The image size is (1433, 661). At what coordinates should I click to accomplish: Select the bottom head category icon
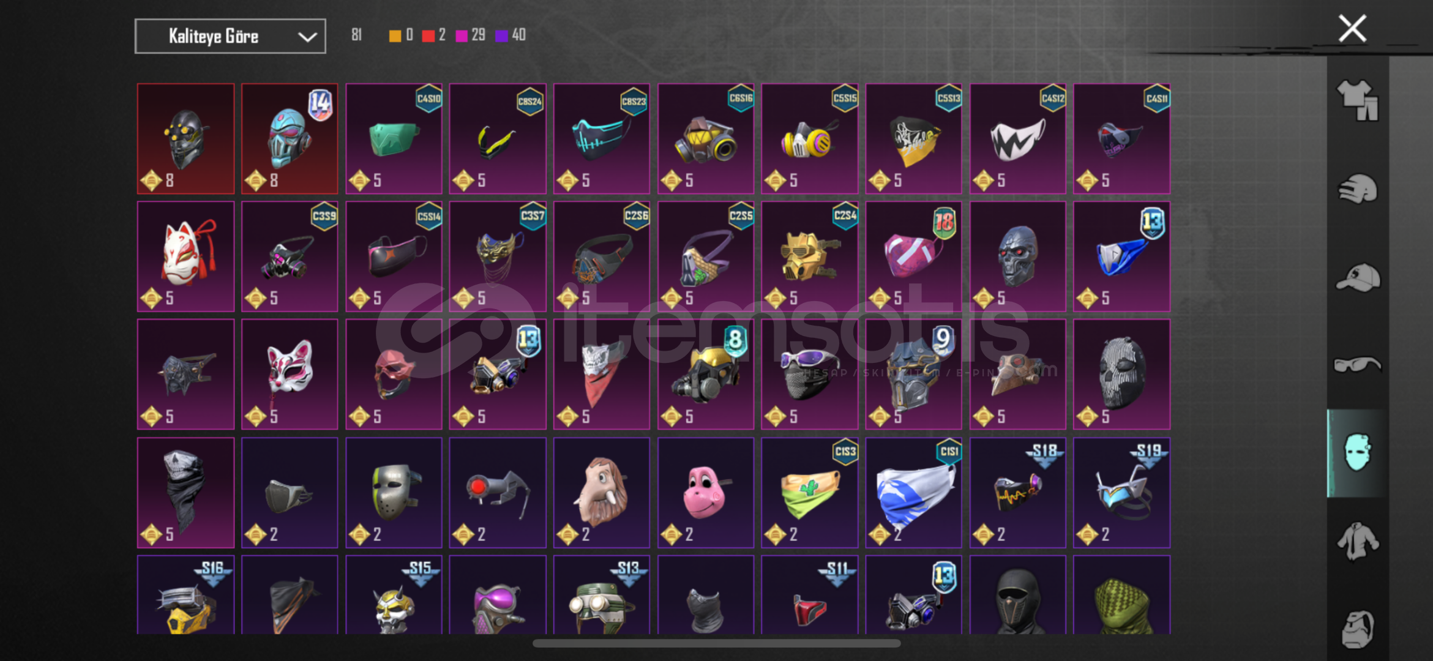(x=1357, y=629)
